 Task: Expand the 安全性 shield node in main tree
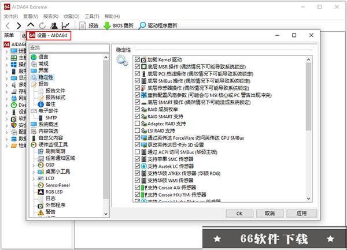click(6, 126)
